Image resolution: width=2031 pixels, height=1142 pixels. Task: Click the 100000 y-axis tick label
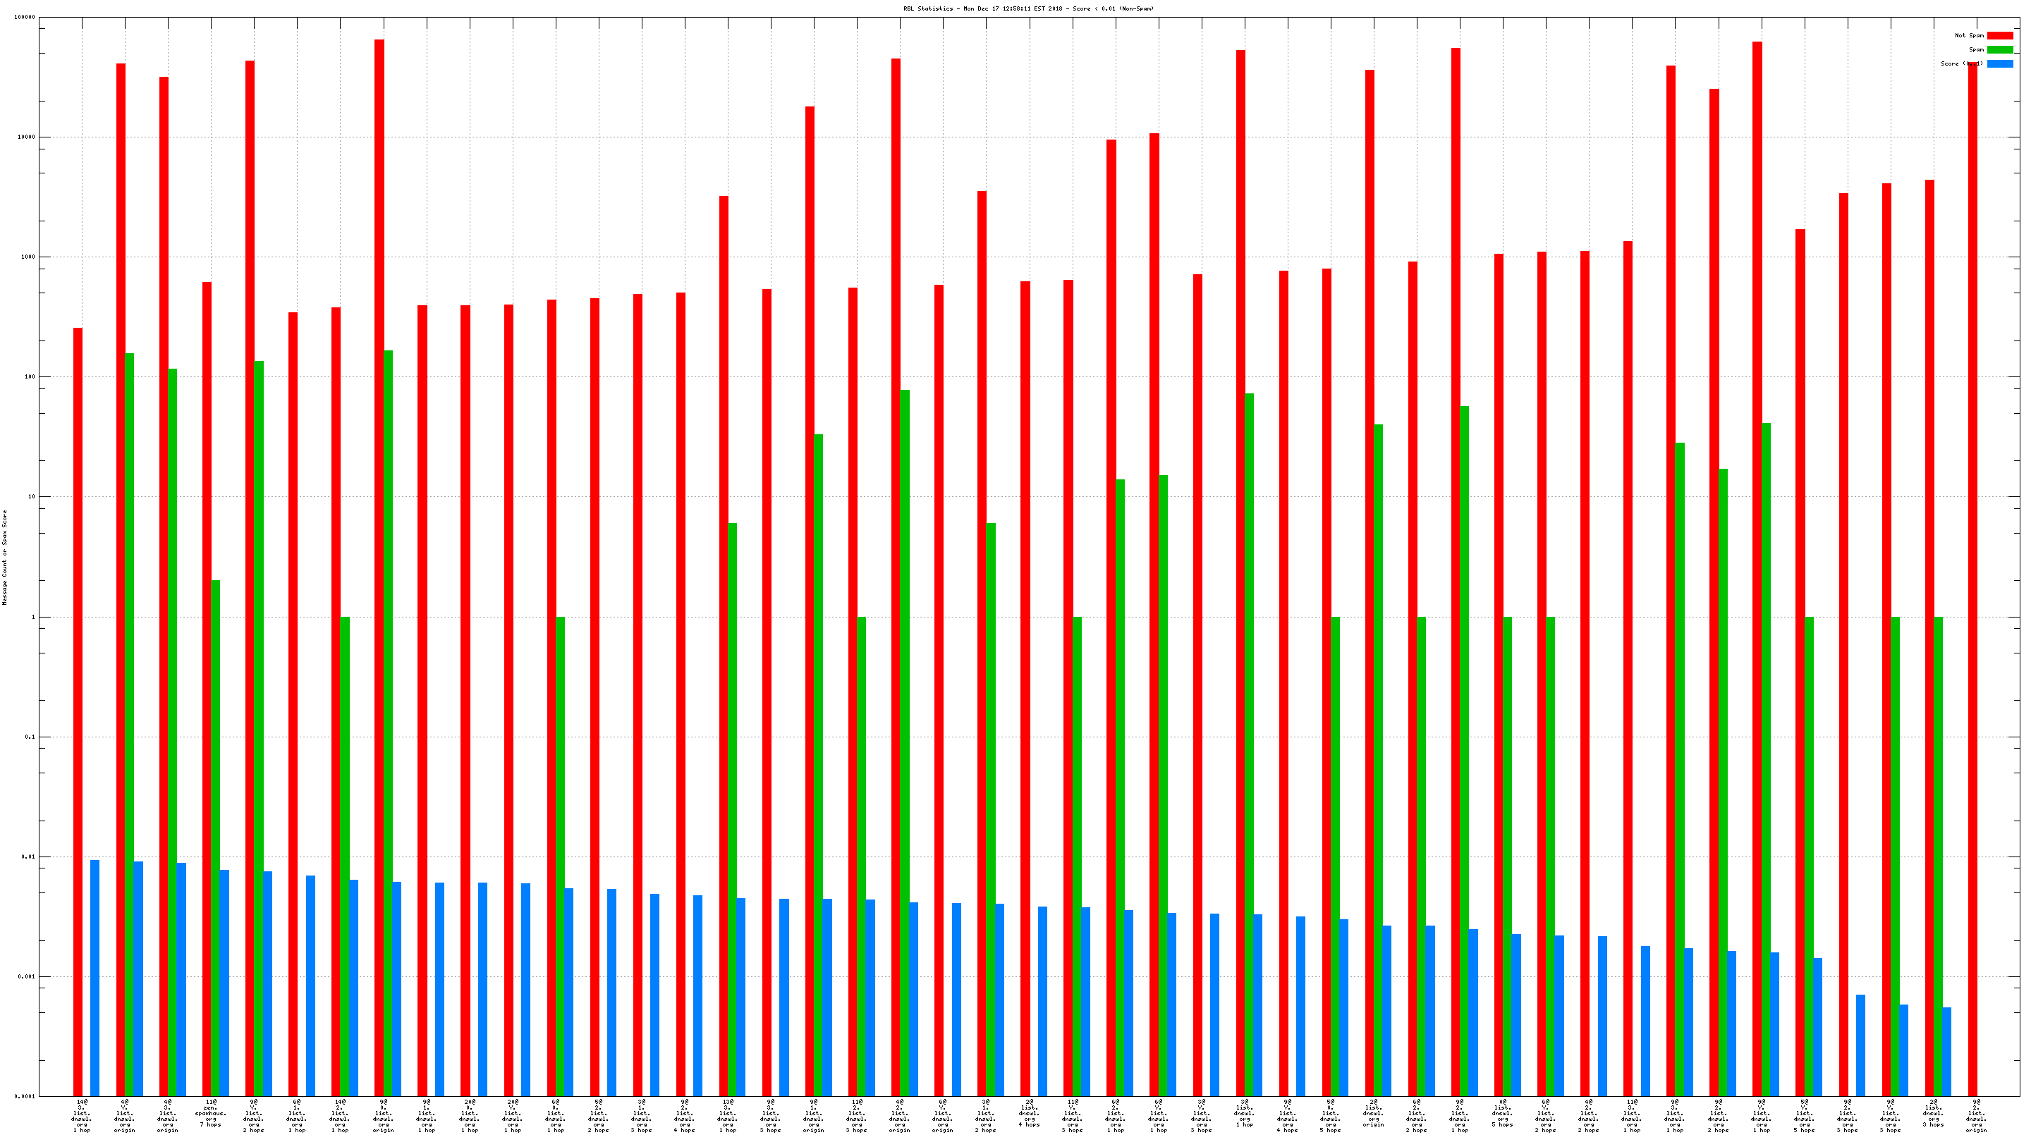pyautogui.click(x=25, y=18)
